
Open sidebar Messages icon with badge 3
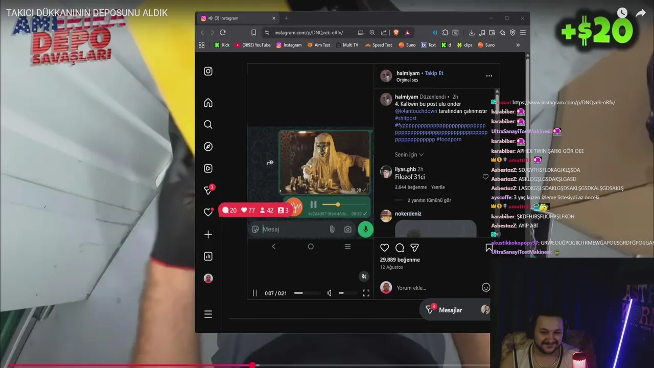point(208,190)
